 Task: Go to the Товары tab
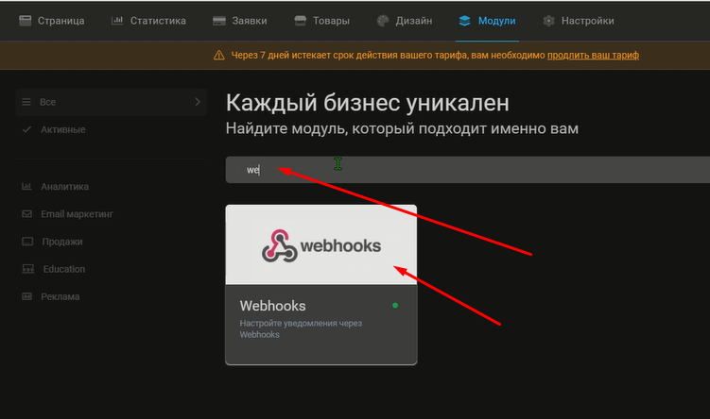pyautogui.click(x=321, y=21)
